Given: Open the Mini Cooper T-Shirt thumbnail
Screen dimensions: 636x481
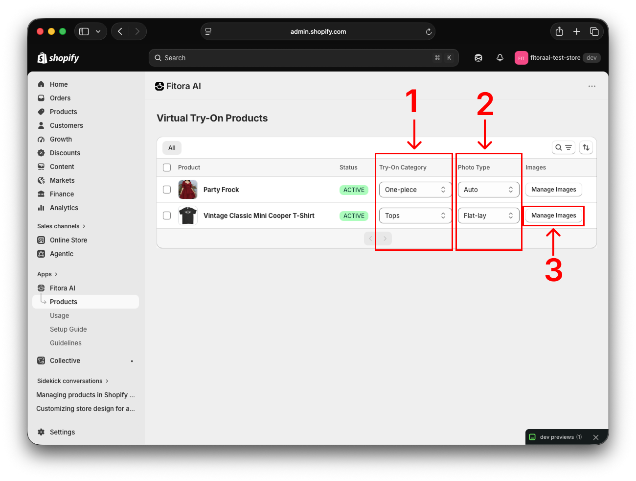Looking at the screenshot, I should 188,216.
